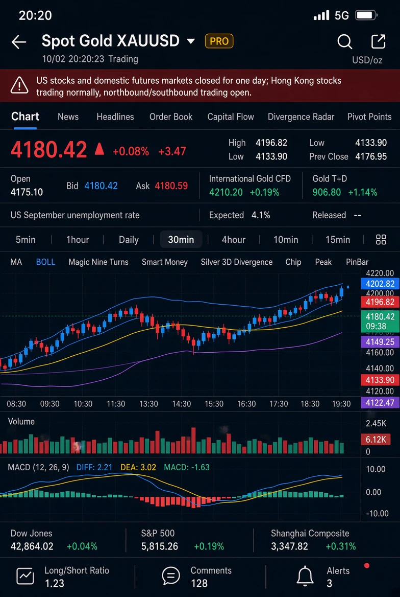Open International Gold CFD quote
This screenshot has height=597, width=400.
[x=250, y=186]
